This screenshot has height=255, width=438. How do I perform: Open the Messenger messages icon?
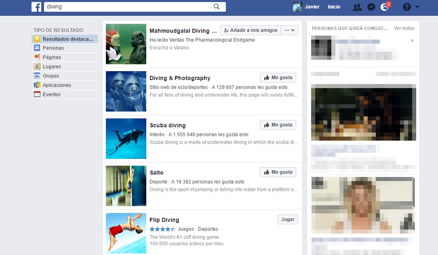click(x=371, y=7)
